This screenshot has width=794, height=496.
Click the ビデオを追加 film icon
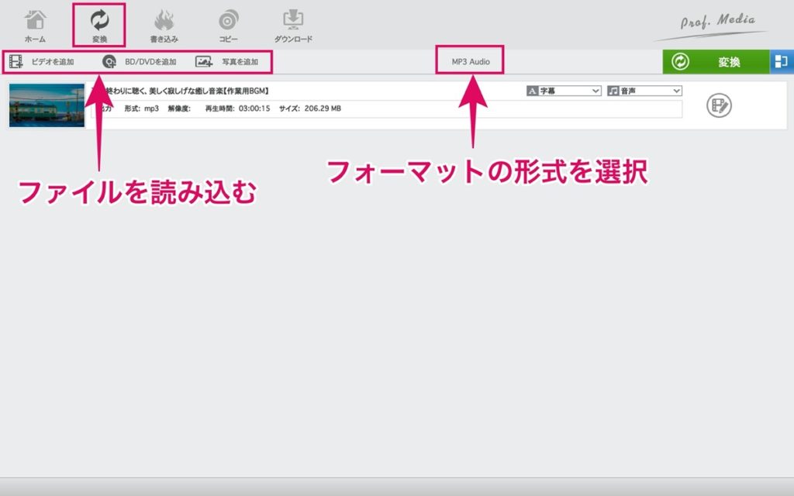pos(16,62)
